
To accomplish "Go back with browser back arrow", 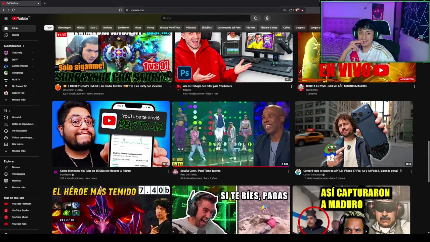I will click(x=4, y=10).
